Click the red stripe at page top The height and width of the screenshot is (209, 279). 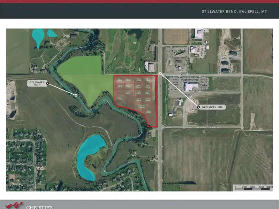[139, 1]
